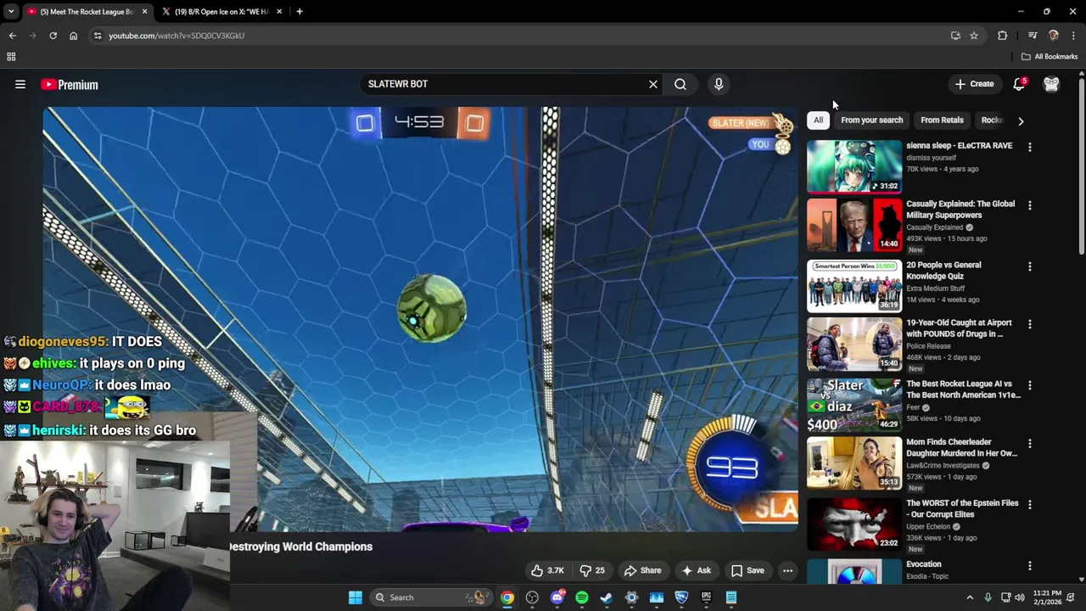Open options for Mom Finds Cheerleader video

[x=1030, y=444]
